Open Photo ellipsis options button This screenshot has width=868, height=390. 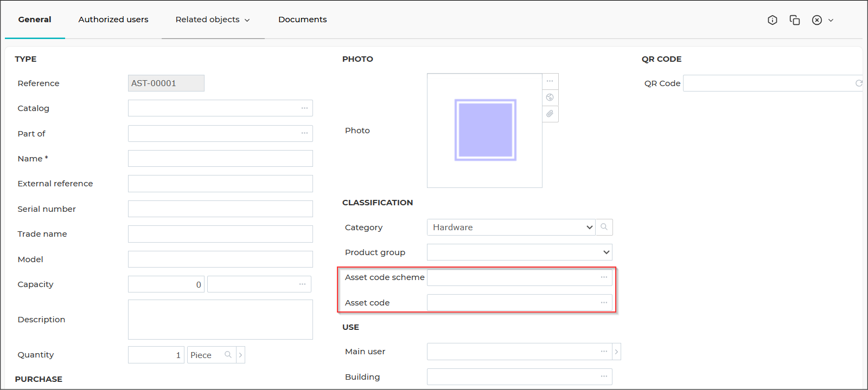pos(550,81)
